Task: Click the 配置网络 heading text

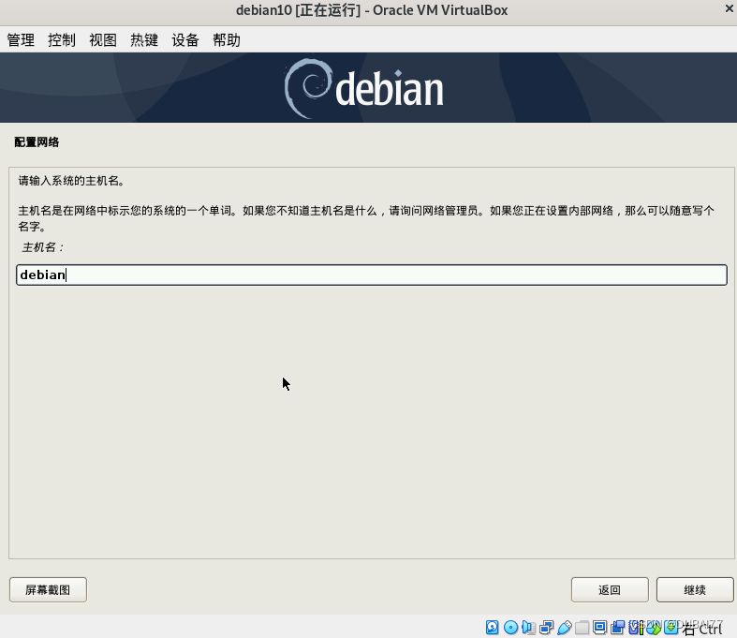Action: (37, 142)
